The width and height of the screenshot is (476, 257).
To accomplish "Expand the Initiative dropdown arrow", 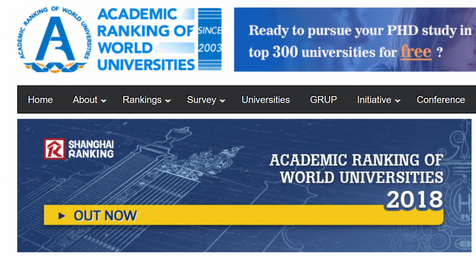I will coord(398,101).
